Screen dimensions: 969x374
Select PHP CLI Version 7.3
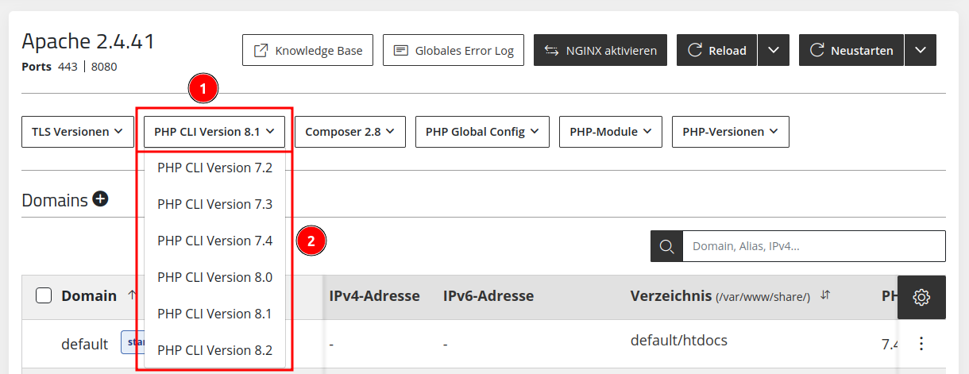[214, 204]
